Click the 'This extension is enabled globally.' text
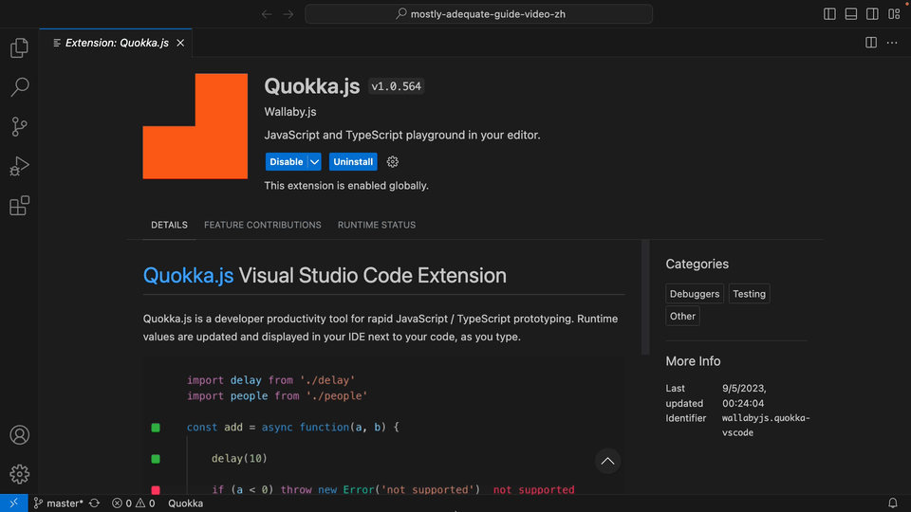Viewport: 911px width, 512px height. (x=346, y=186)
